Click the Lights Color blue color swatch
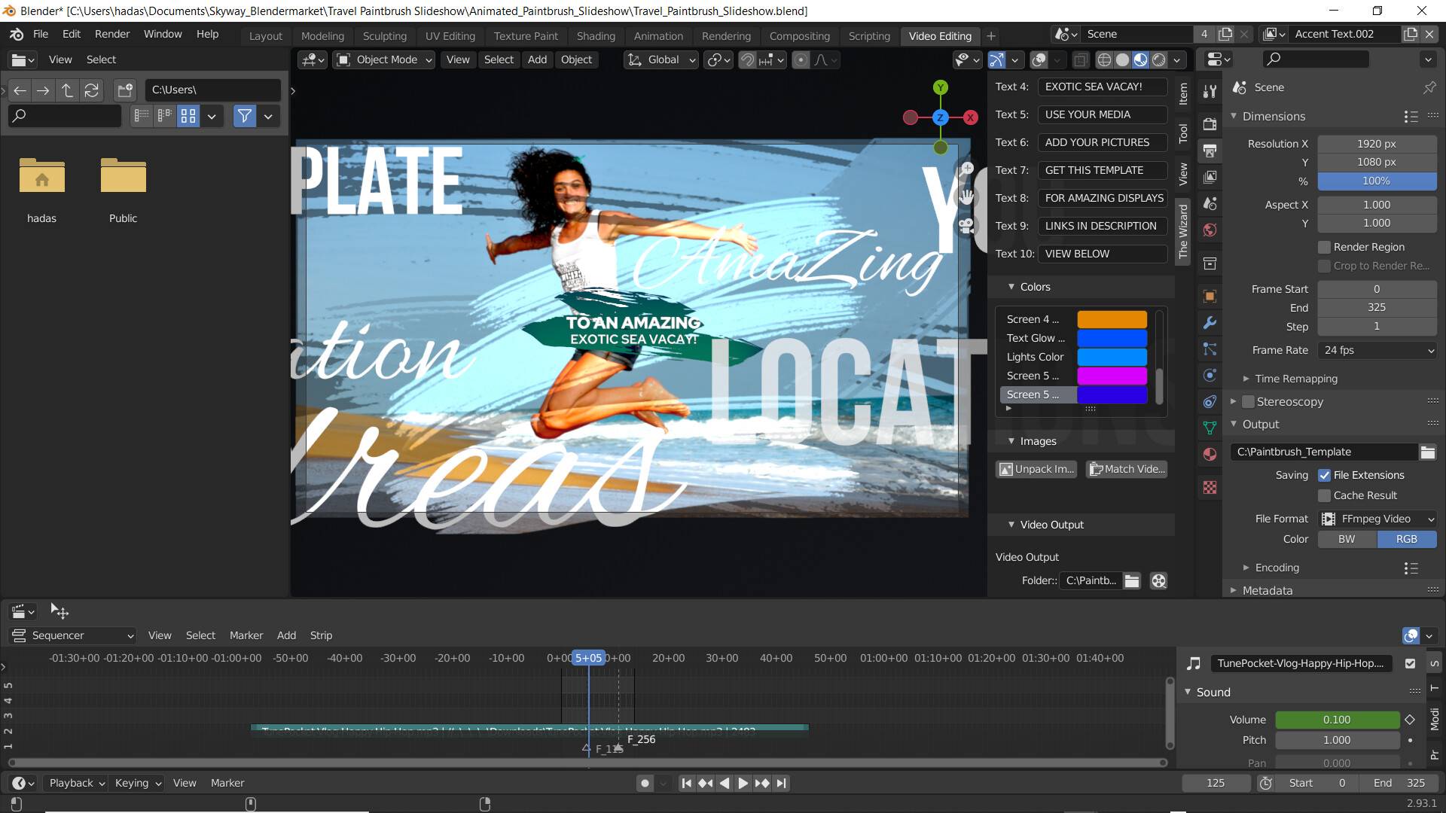 (x=1112, y=357)
